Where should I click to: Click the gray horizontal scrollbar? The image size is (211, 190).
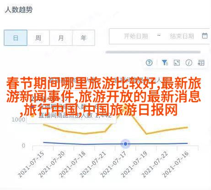[153, 52]
